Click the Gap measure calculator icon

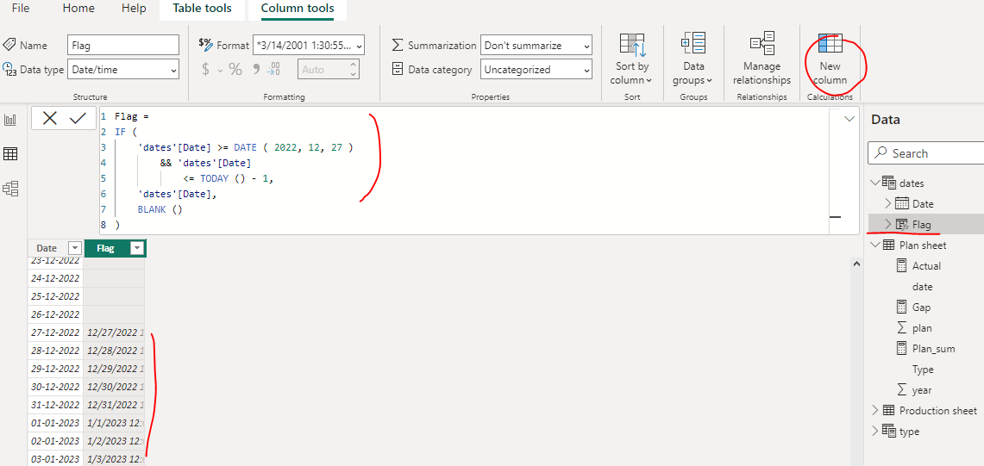[x=902, y=307]
